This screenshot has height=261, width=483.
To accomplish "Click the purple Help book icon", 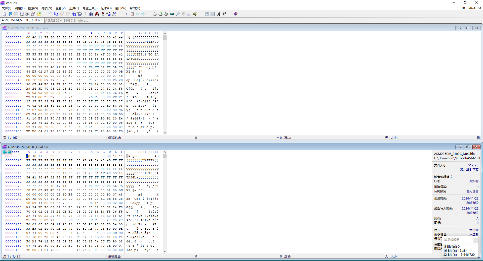I will (x=235, y=14).
